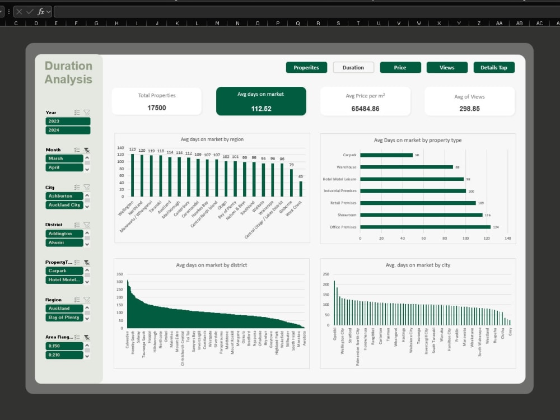
Task: Clear filter on Year slicer
Action: [86, 113]
